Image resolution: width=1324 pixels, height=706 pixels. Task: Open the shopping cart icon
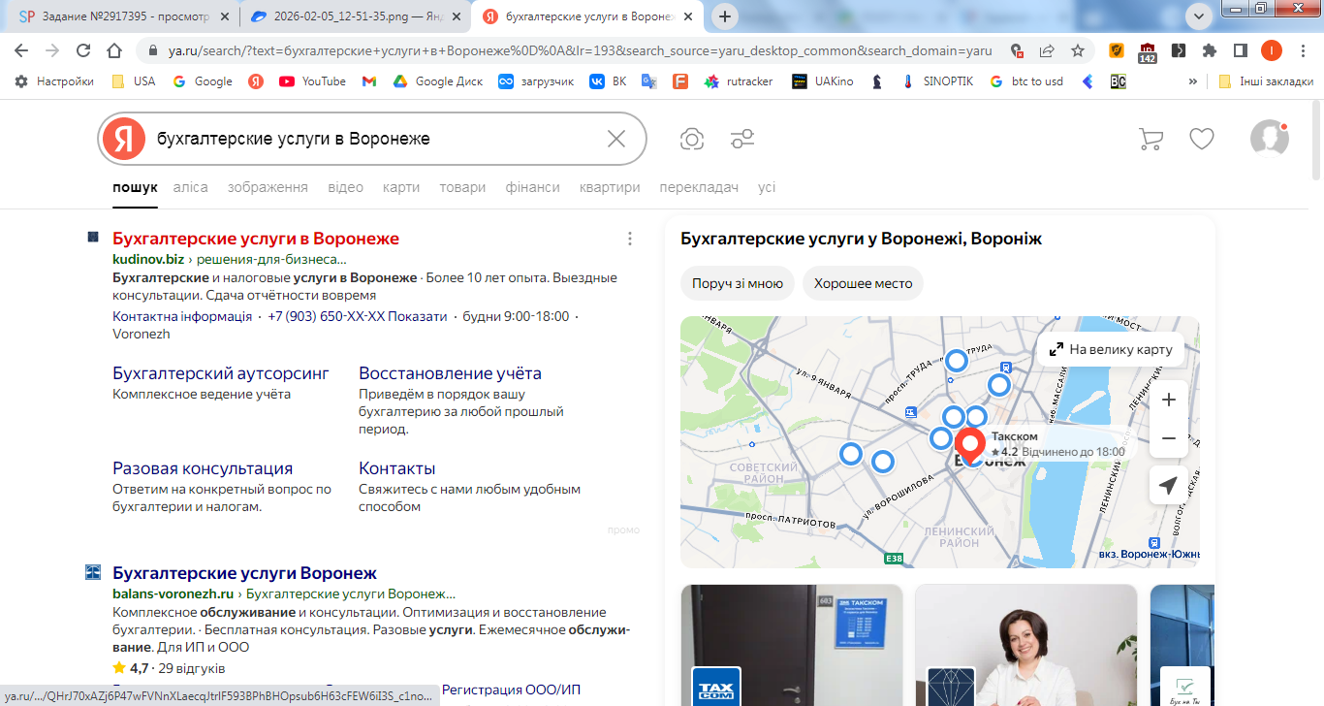tap(1151, 140)
